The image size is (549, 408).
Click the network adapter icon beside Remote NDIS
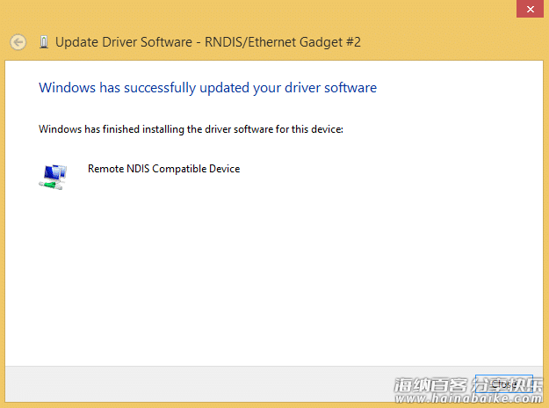(53, 177)
